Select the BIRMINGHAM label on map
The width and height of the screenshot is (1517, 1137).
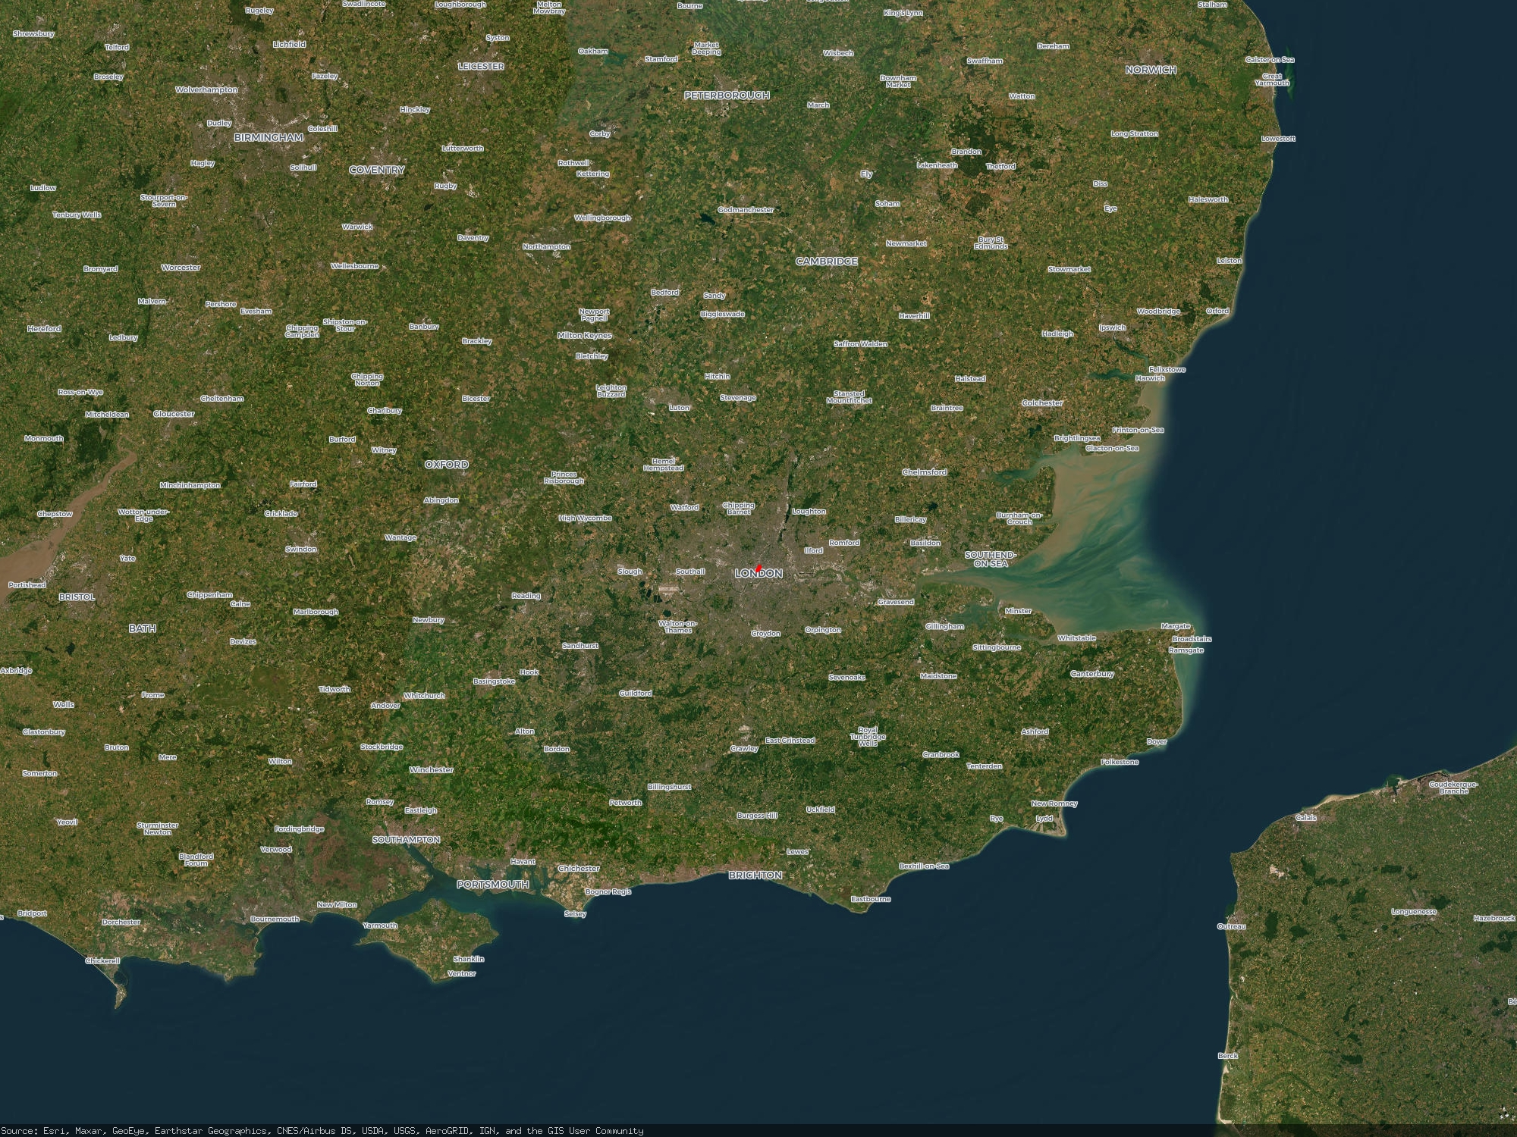tap(269, 138)
